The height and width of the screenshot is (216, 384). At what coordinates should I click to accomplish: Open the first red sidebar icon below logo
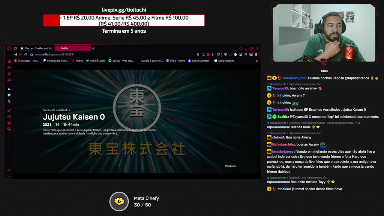point(9,61)
